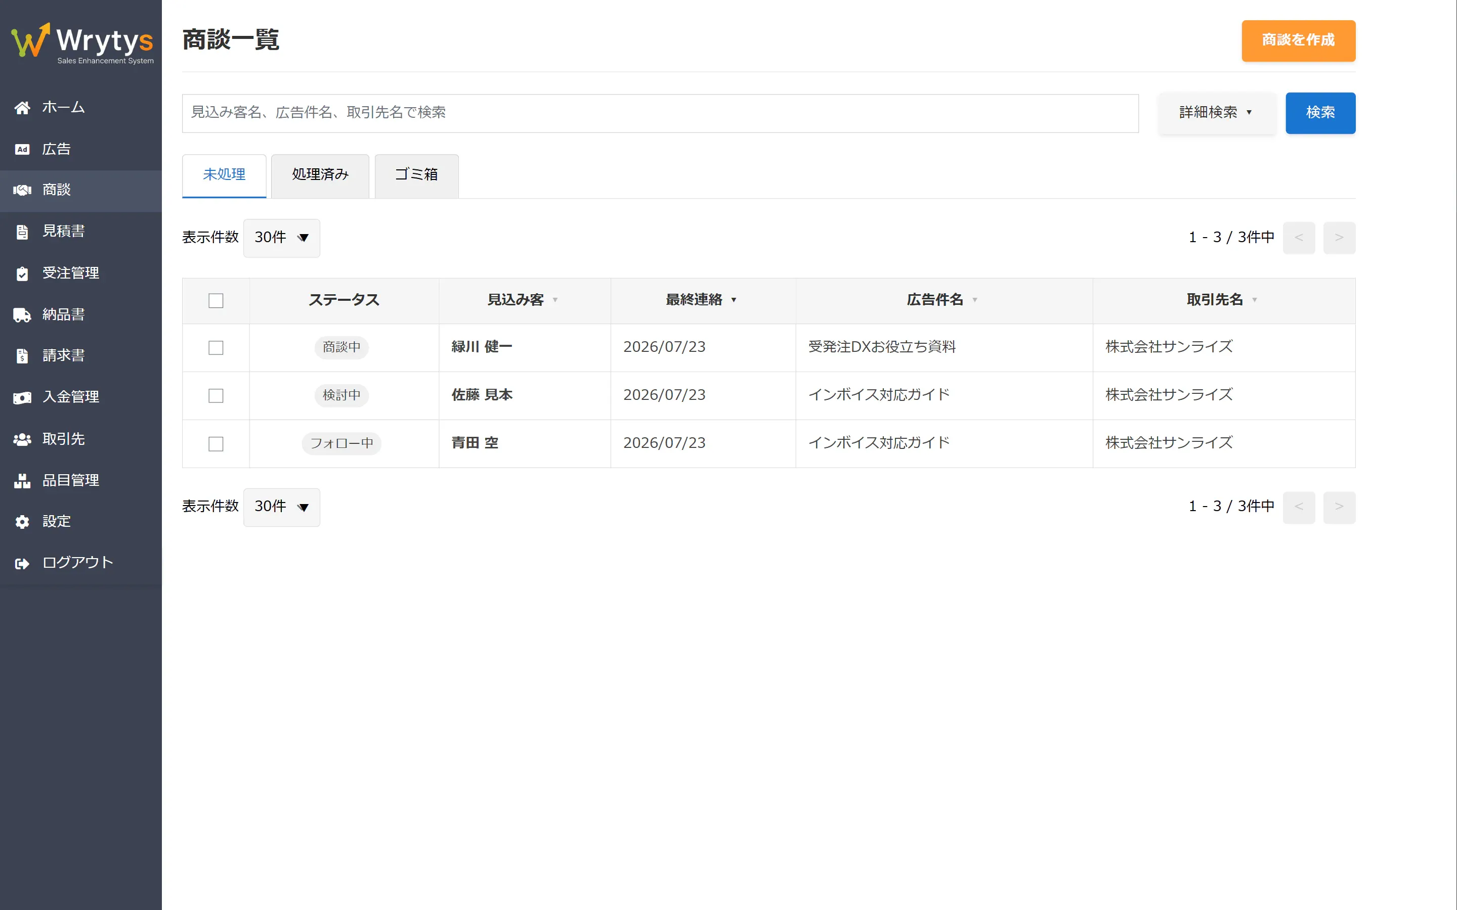Click the 商談一覧 page title
This screenshot has height=910, width=1457.
pos(231,40)
